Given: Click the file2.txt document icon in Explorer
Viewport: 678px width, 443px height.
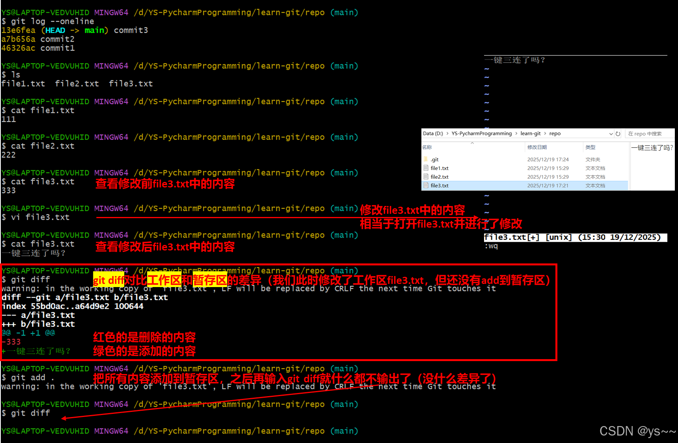Looking at the screenshot, I should 426,177.
